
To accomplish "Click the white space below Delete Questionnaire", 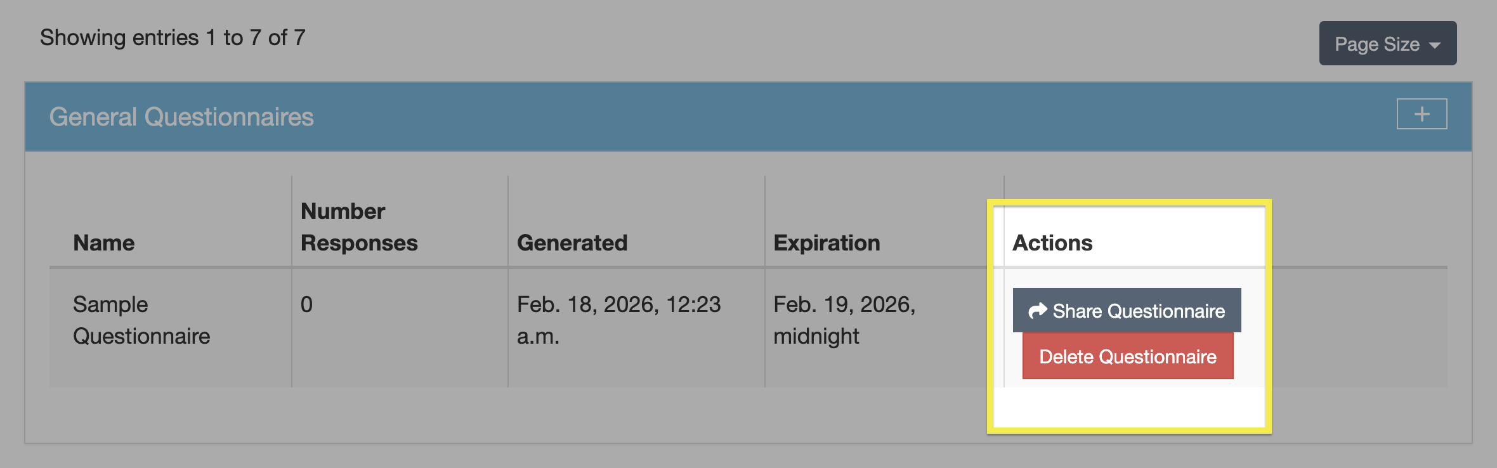I will [x=1128, y=407].
